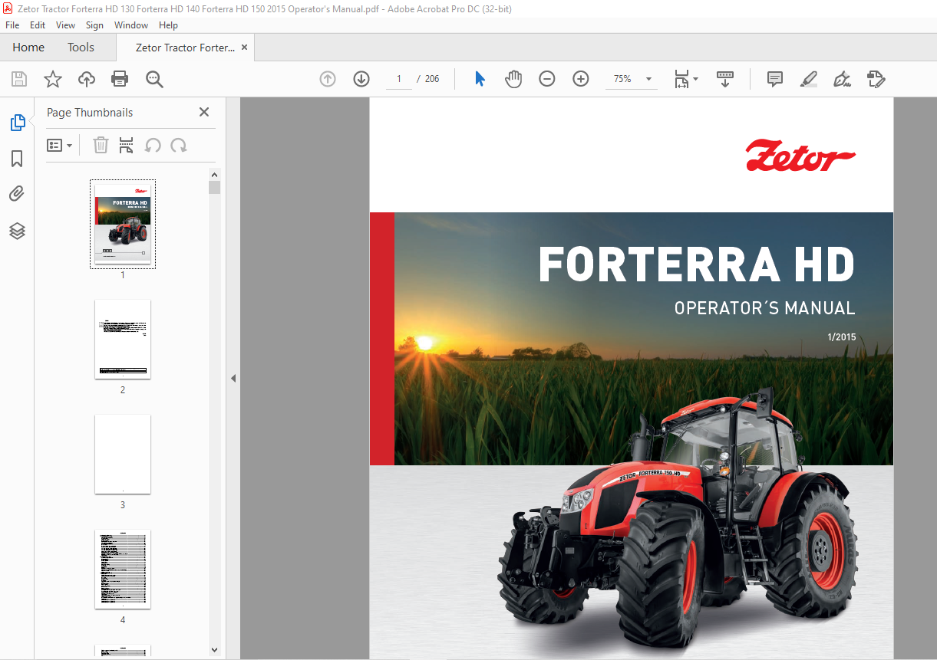This screenshot has width=937, height=660.
Task: Open the stamp tool icon
Action: coord(876,79)
